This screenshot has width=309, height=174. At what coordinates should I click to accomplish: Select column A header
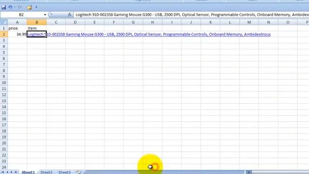(x=17, y=22)
